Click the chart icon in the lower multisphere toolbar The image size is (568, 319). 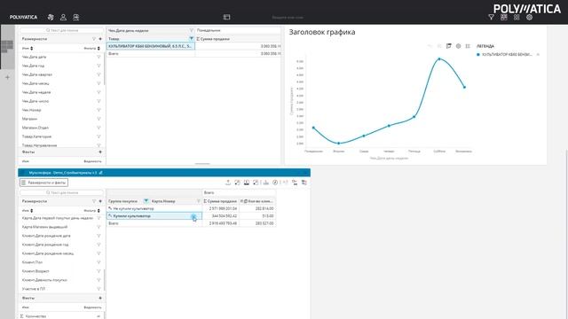266,183
